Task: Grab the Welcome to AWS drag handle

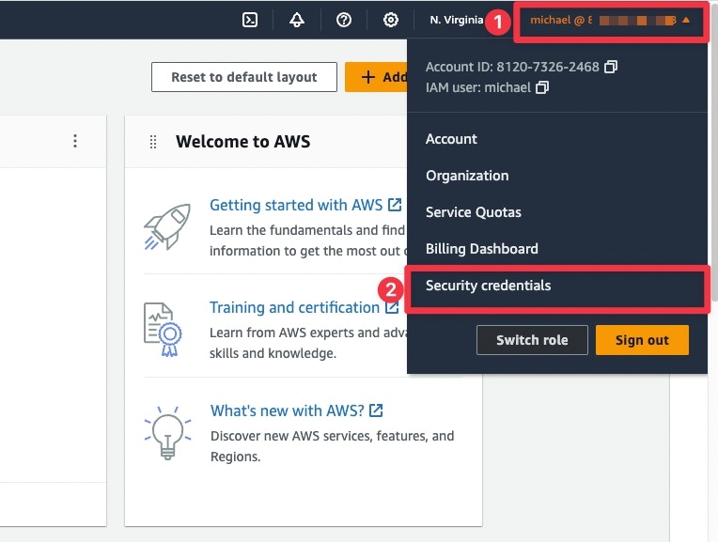Action: (x=153, y=142)
